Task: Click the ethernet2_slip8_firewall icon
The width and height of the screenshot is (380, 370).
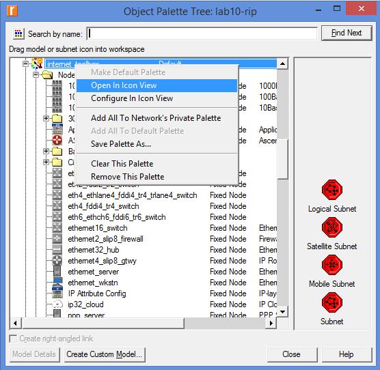Action: tap(57, 239)
